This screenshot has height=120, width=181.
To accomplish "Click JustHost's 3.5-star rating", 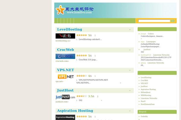I will 82,96.
